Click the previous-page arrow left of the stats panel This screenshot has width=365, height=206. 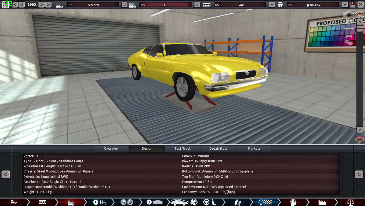pos(6,174)
